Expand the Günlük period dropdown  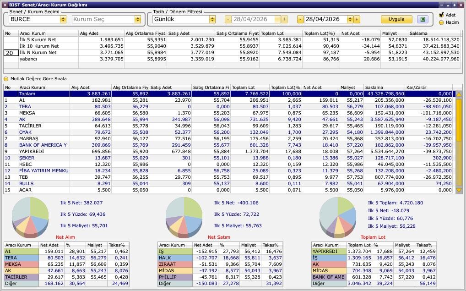[212, 19]
